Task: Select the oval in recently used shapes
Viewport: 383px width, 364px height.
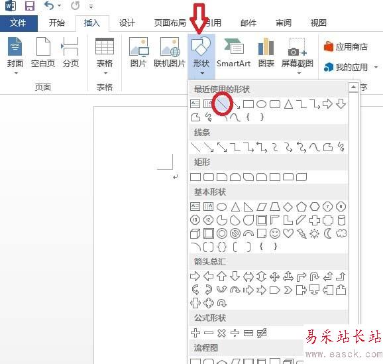Action: 261,104
